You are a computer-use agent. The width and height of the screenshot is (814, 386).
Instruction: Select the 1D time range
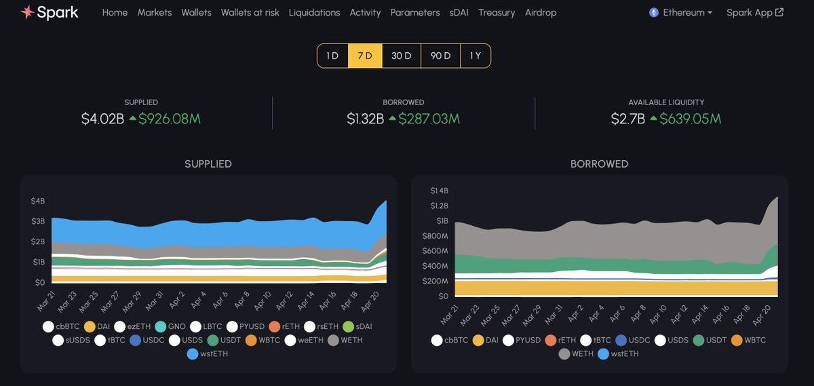332,56
